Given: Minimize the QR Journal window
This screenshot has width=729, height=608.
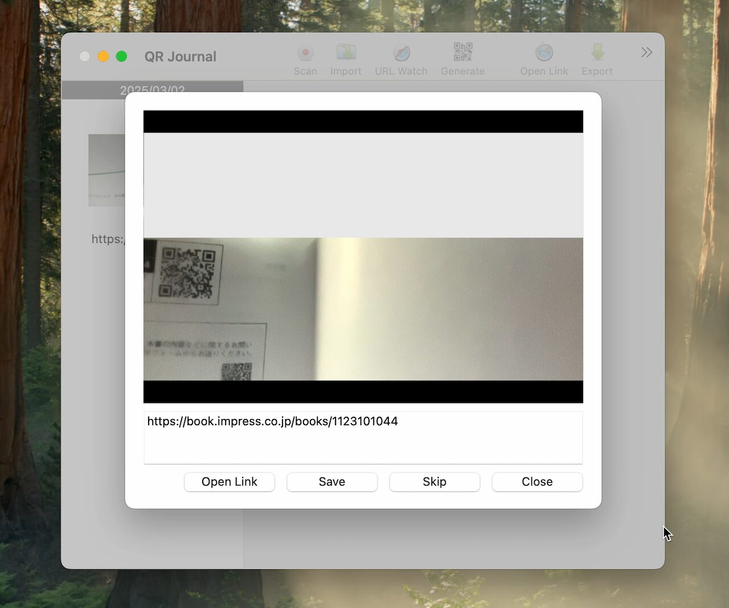Looking at the screenshot, I should [103, 56].
